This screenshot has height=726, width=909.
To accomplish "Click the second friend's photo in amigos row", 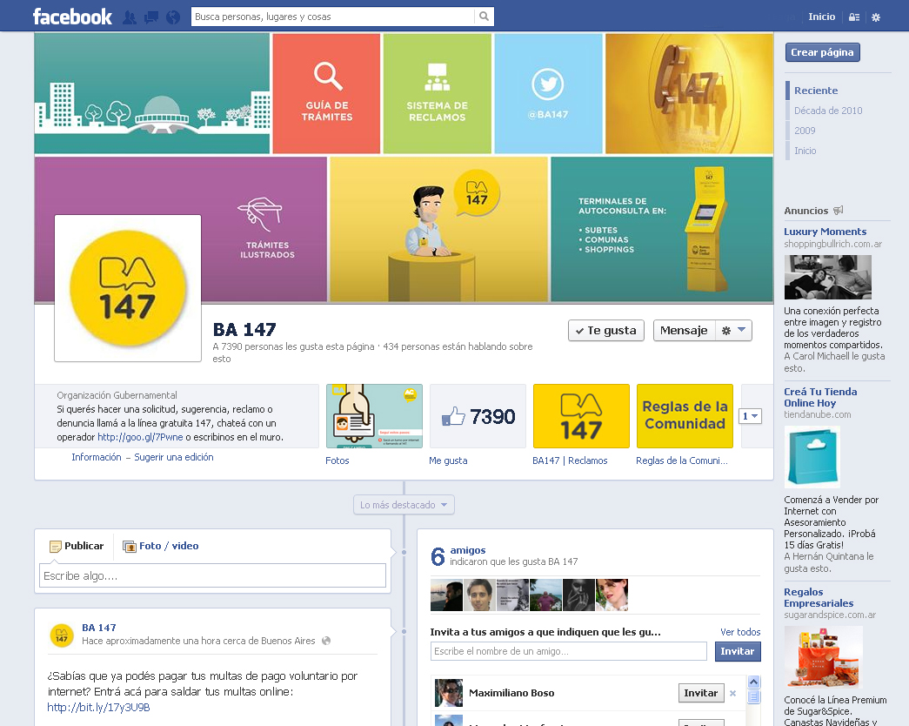I will pyautogui.click(x=479, y=595).
